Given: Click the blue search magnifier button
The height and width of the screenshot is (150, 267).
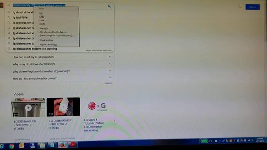Looking at the screenshot, I should coord(109,6).
